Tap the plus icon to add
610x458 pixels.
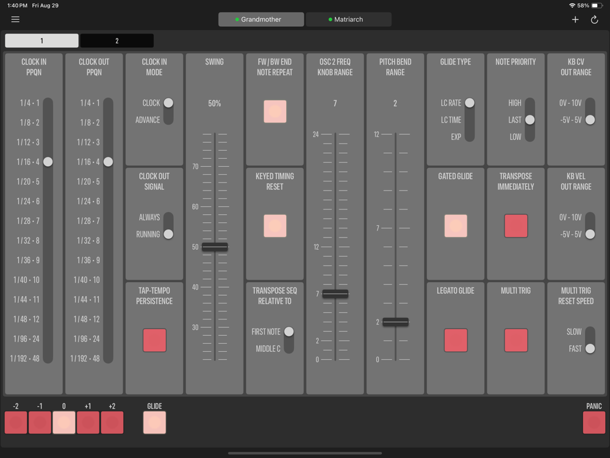[575, 20]
